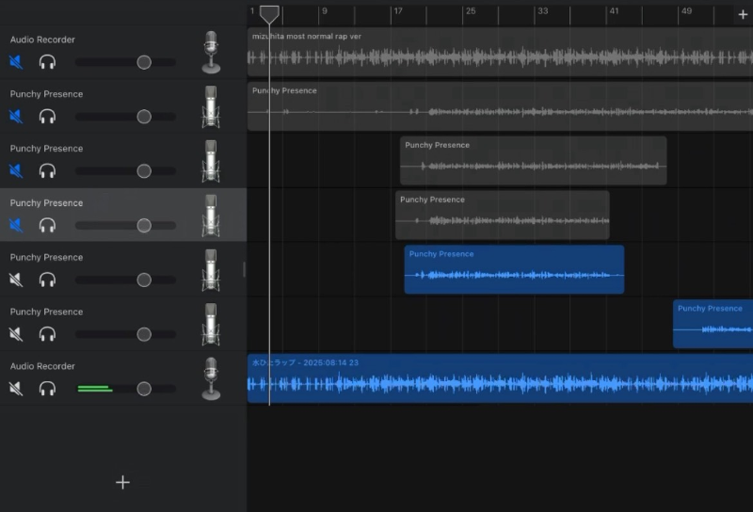
Task: Unmute the highlighted Punchy Presence track
Action: (16, 226)
